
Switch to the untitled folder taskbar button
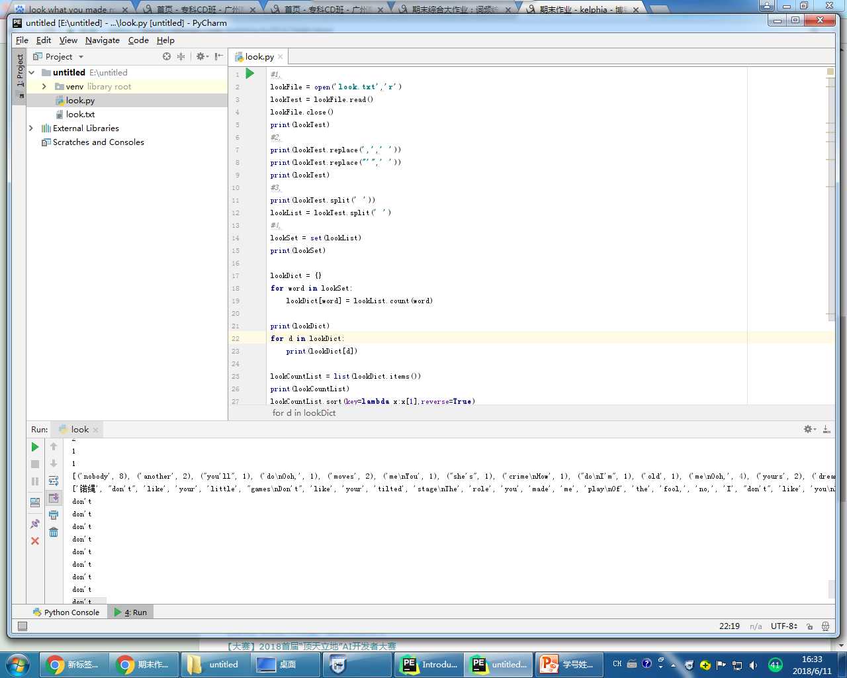tap(214, 664)
